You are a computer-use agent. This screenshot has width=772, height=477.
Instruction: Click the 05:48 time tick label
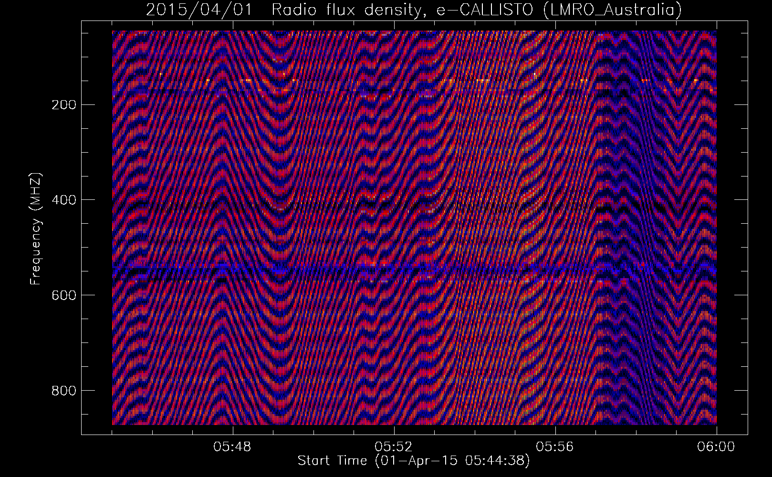pyautogui.click(x=232, y=447)
